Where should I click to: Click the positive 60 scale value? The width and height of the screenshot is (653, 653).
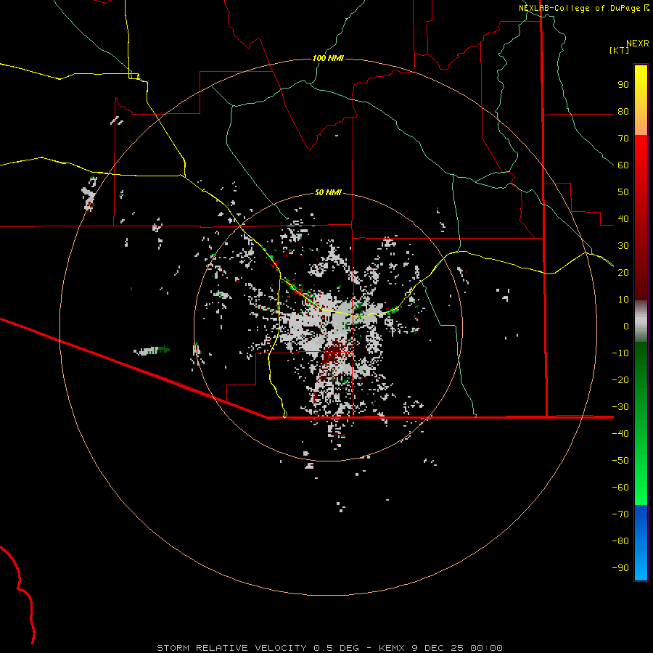coord(623,165)
